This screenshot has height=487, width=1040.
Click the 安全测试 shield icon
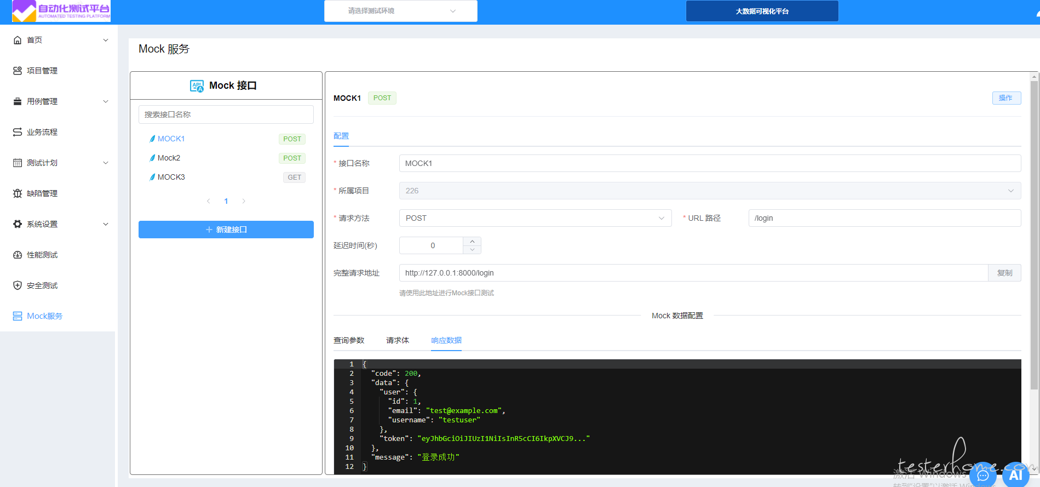(18, 285)
